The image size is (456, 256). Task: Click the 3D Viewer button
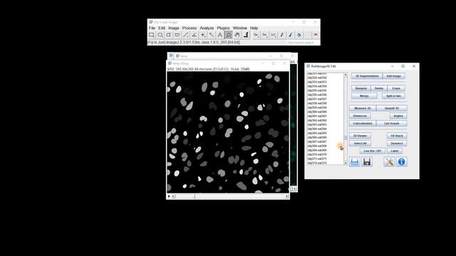tap(360, 136)
